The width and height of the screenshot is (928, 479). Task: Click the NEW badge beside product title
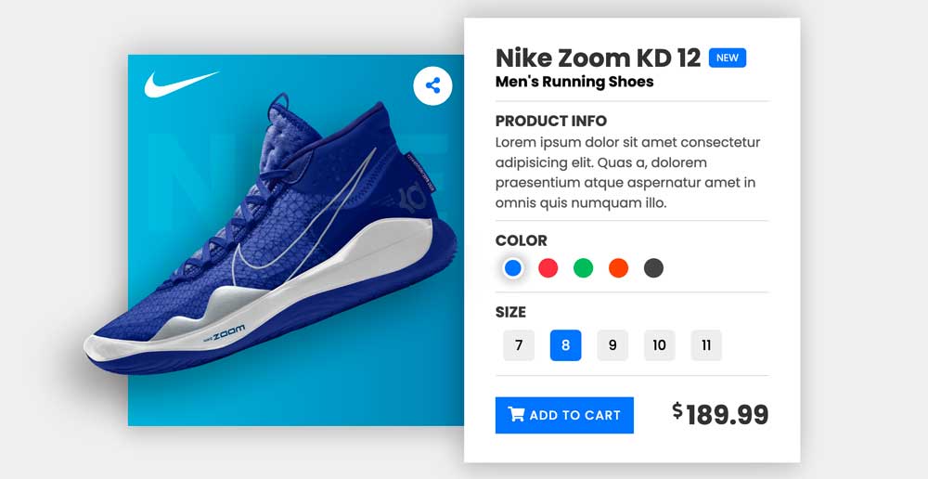coord(728,58)
